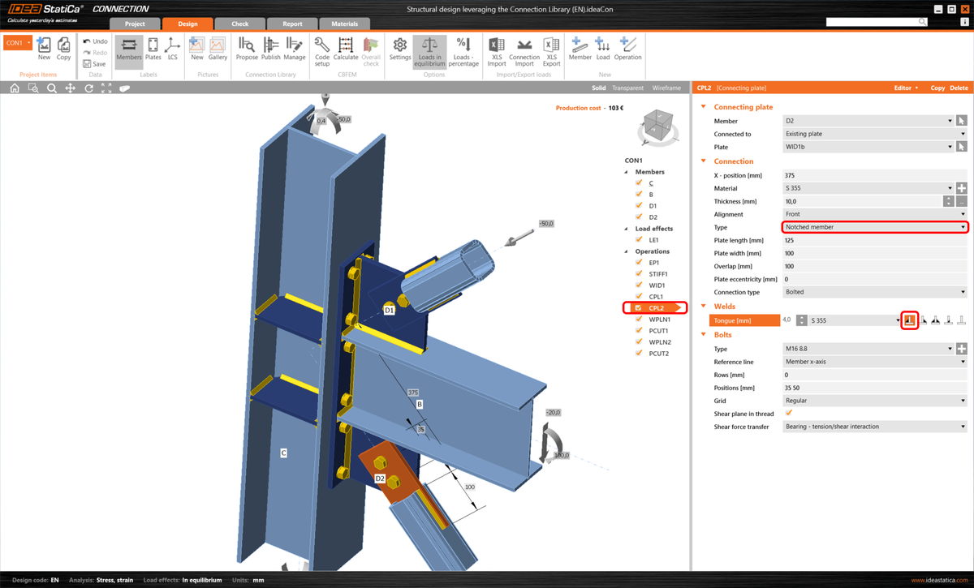Select the Members tool in Labels group
The width and height of the screenshot is (974, 588).
coord(128,53)
